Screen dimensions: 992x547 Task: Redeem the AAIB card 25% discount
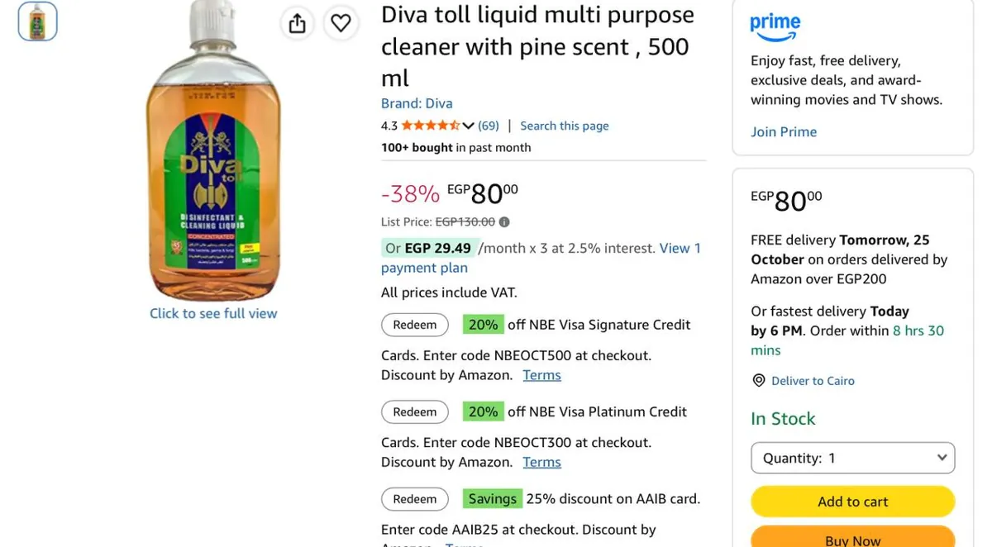(x=415, y=499)
